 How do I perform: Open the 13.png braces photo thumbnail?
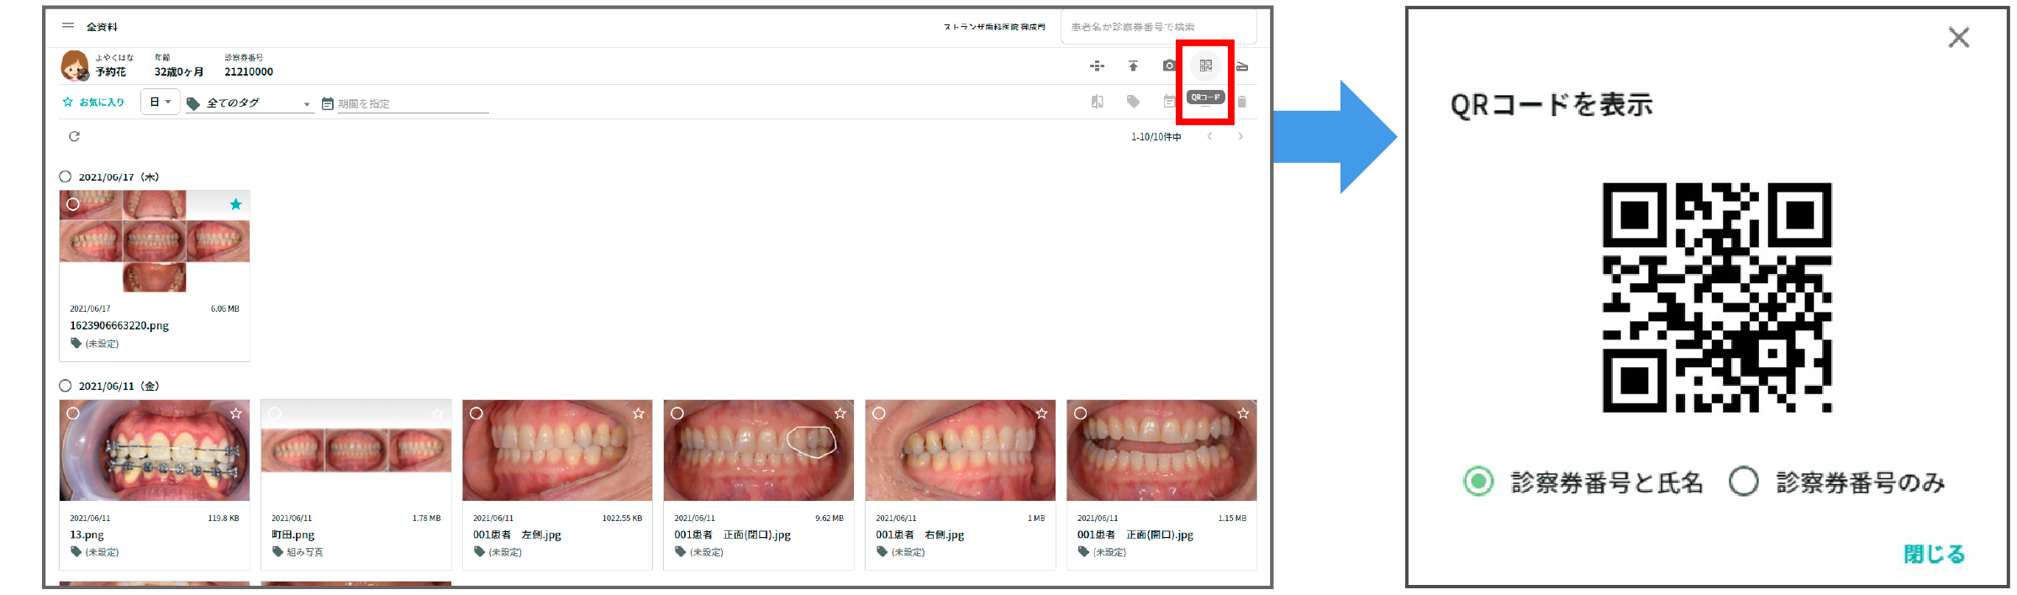click(155, 450)
